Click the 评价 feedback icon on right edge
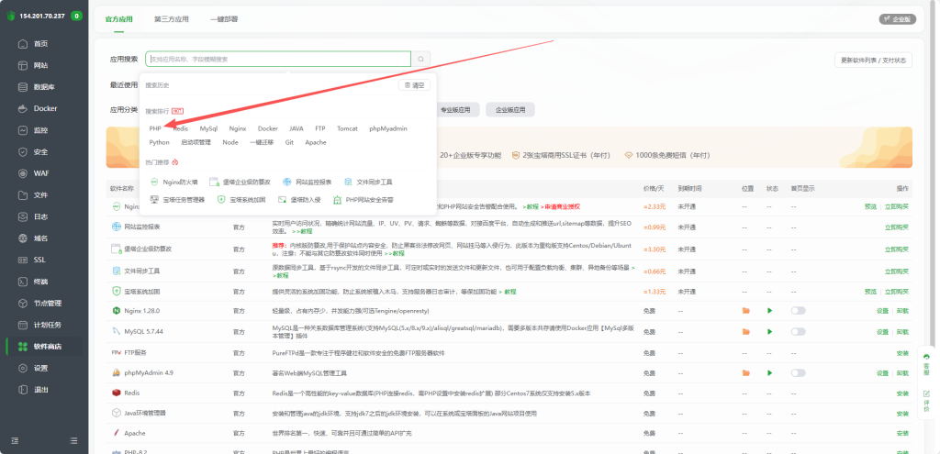The width and height of the screenshot is (940, 454). pyautogui.click(x=926, y=398)
